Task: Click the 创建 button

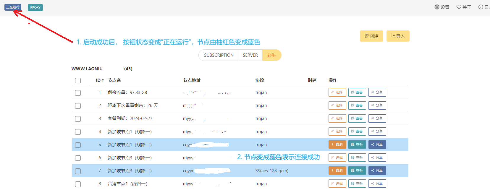Action: pos(371,36)
